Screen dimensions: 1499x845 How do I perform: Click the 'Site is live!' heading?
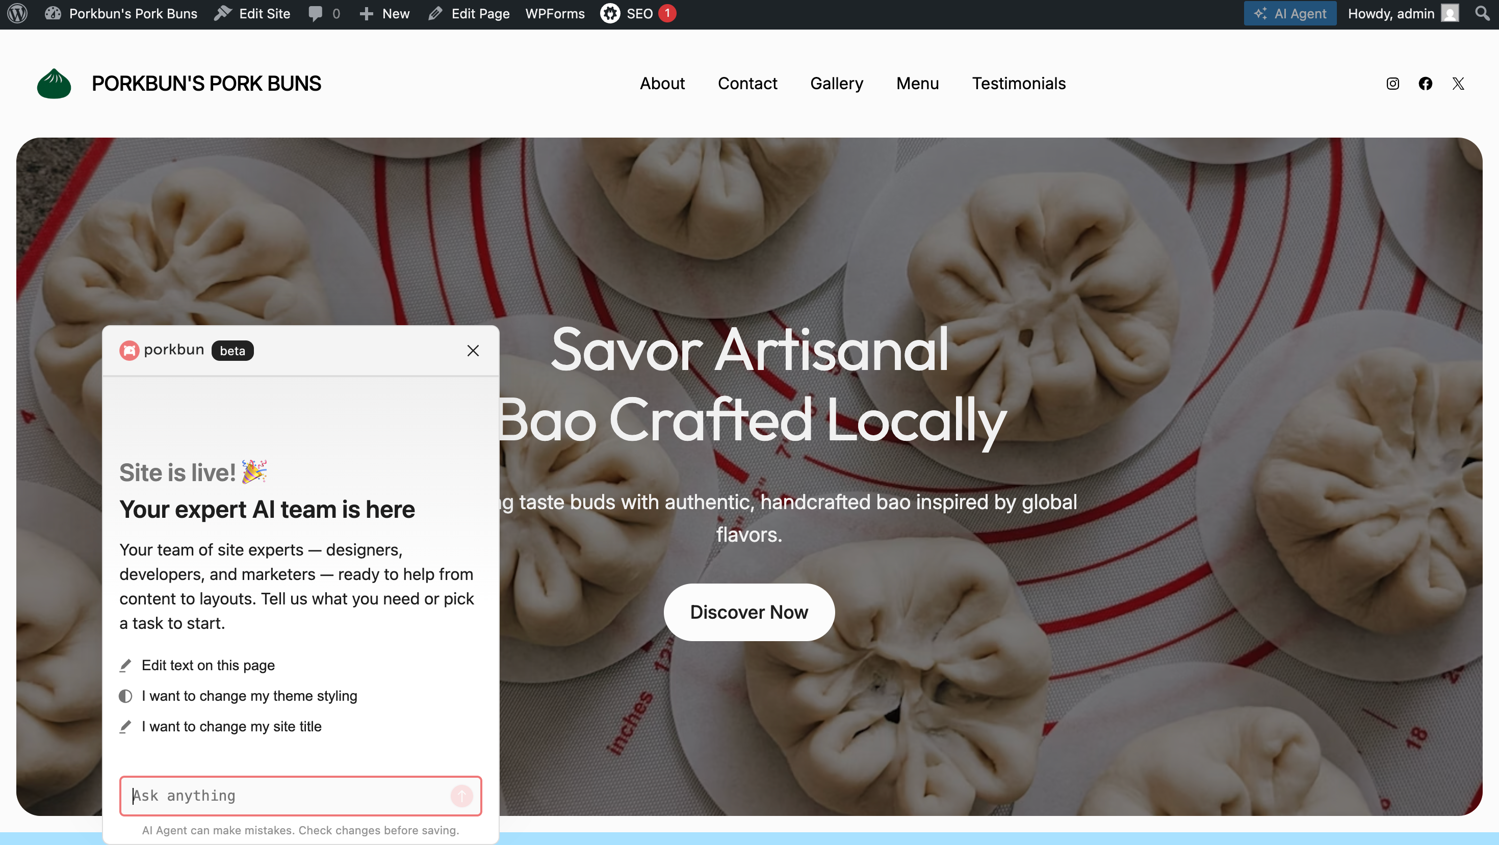pos(193,472)
